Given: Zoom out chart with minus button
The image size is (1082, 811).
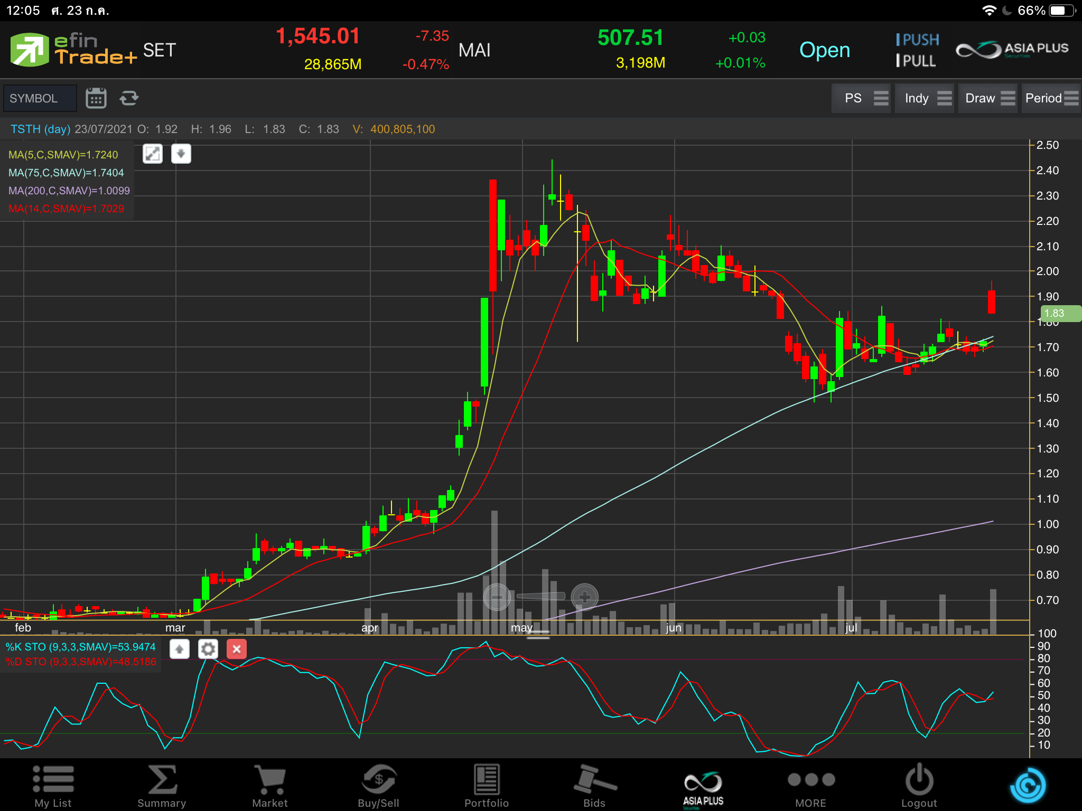Looking at the screenshot, I should click(497, 597).
